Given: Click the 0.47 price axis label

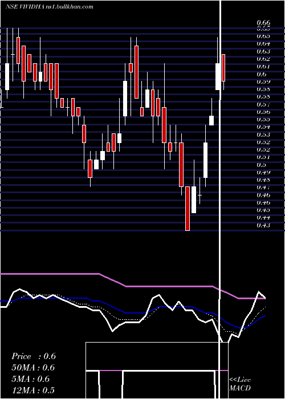Looking at the screenshot, I should coord(263,188).
